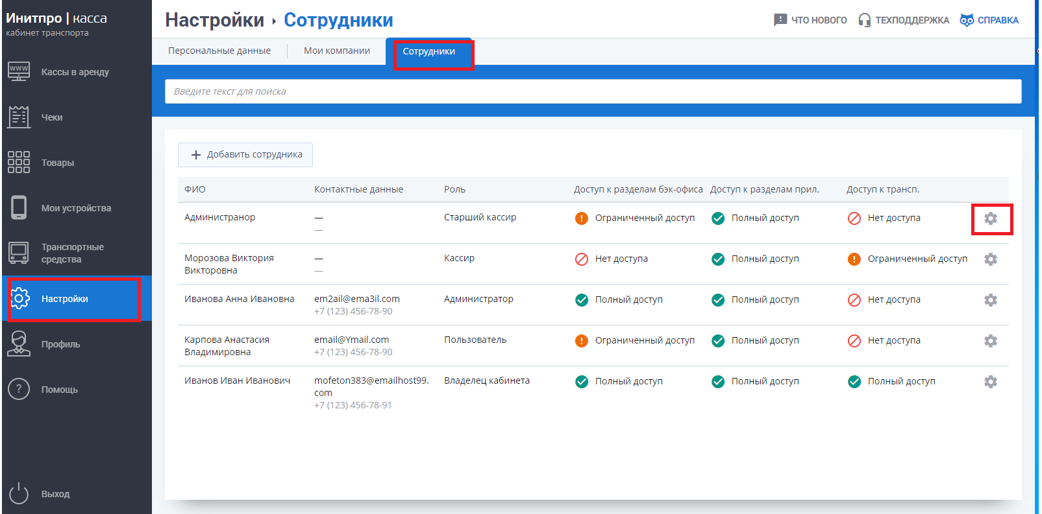Screen dimensions: 1042x514
Task: Open ЧТО НОВОГО link in header
Action: tap(810, 20)
